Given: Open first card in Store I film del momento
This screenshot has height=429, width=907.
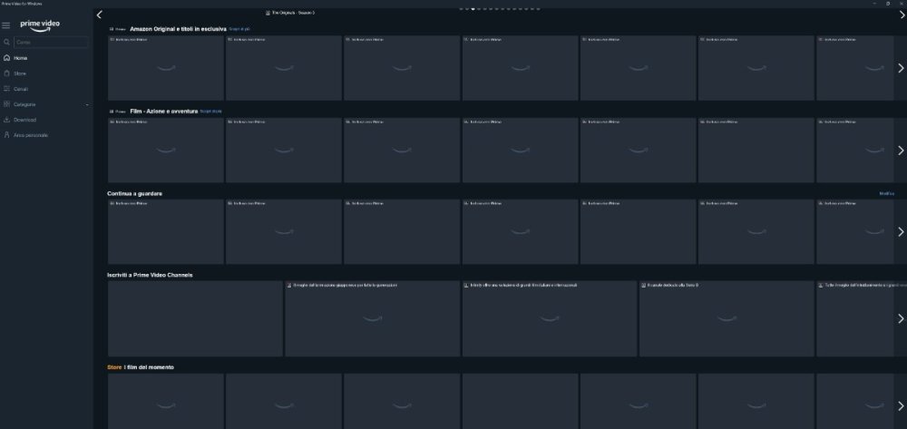Looking at the screenshot, I should click(166, 401).
